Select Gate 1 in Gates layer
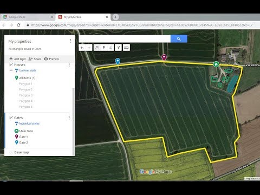The image size is (260, 195). [x=23, y=137]
